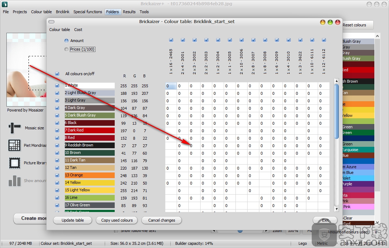Click the scroll-down arrow of the main window colour list
The height and width of the screenshot is (248, 389).
point(377,222)
